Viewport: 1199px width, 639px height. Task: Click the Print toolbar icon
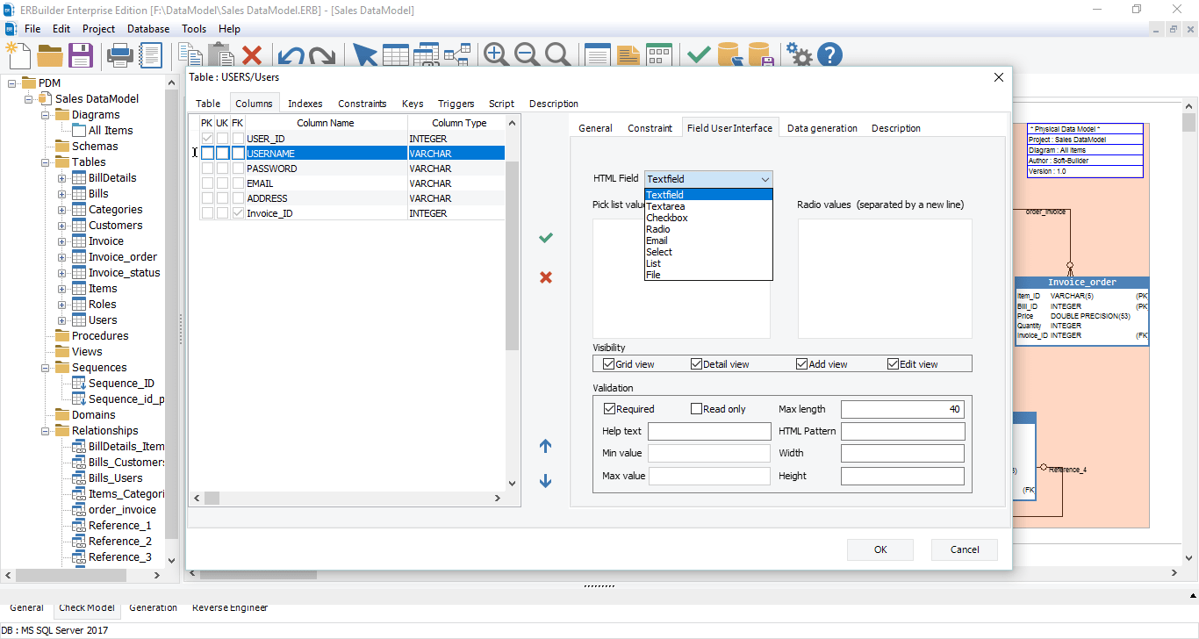coord(119,55)
